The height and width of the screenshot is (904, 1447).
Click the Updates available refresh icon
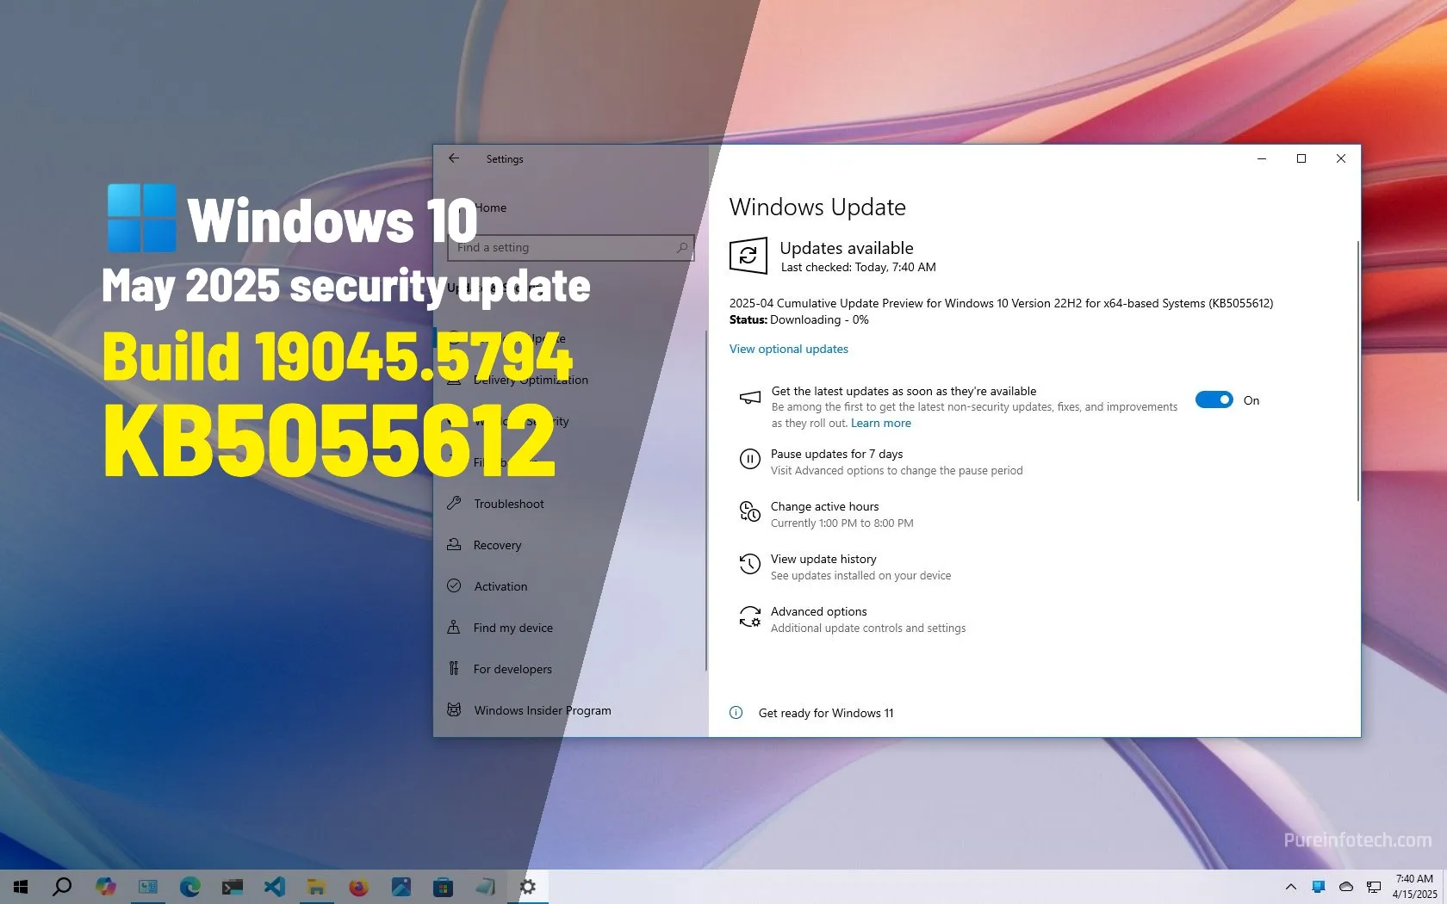(748, 256)
